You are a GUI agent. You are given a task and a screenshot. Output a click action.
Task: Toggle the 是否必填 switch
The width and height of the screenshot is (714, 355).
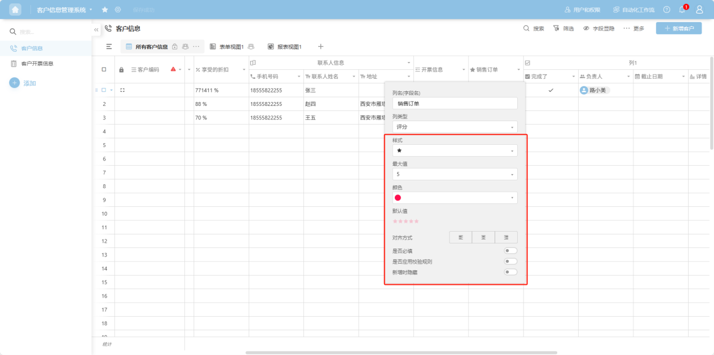[x=510, y=251]
